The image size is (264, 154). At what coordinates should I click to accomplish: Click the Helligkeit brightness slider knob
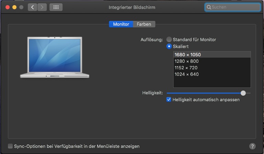243,93
